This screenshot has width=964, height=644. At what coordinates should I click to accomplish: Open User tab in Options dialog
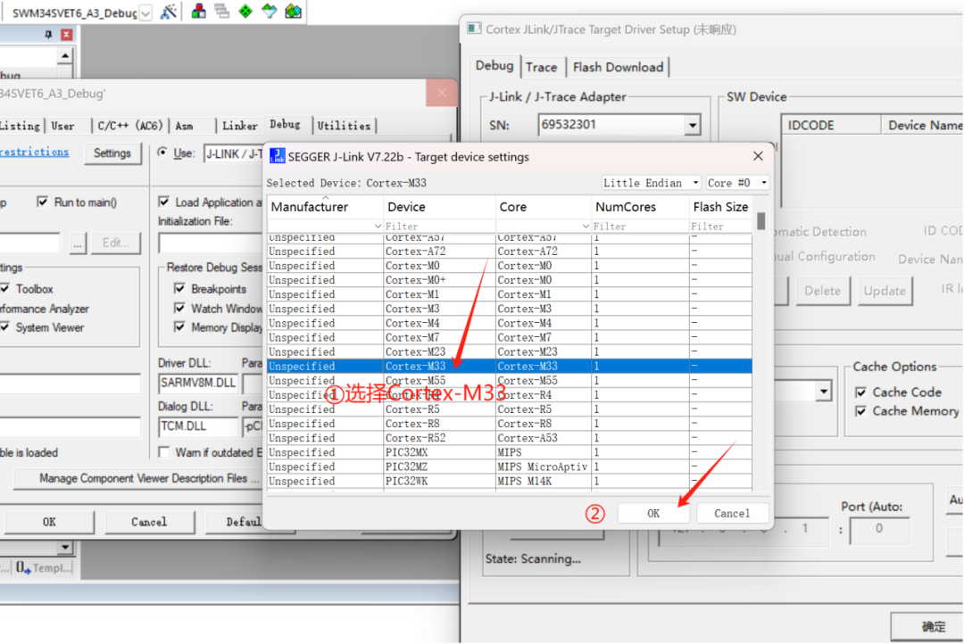pyautogui.click(x=62, y=126)
